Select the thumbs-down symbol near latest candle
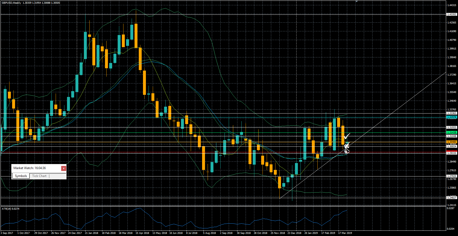This screenshot has height=236, width=458. tap(347, 151)
